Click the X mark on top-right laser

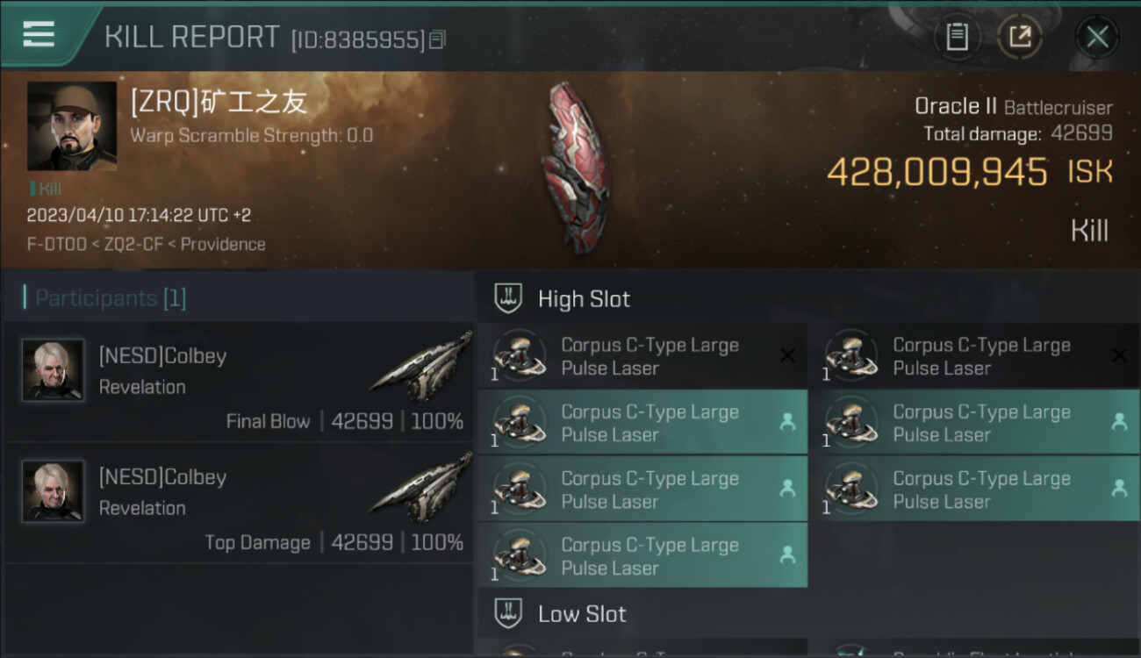coord(1119,355)
